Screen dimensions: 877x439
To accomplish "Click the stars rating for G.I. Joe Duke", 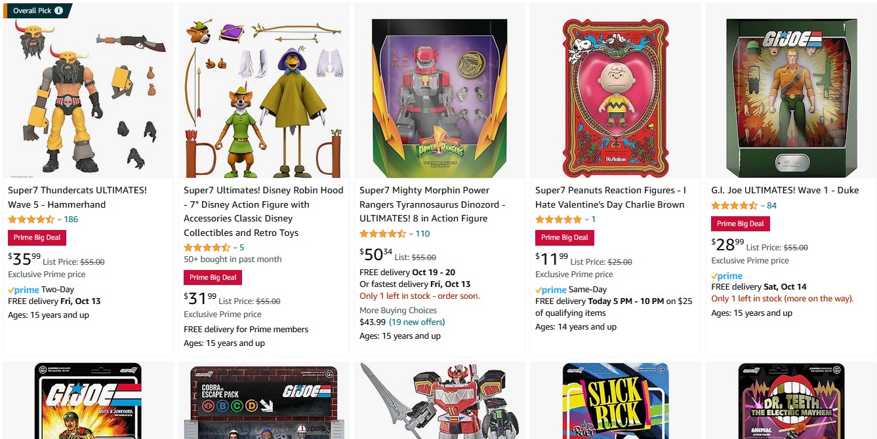I will point(734,206).
